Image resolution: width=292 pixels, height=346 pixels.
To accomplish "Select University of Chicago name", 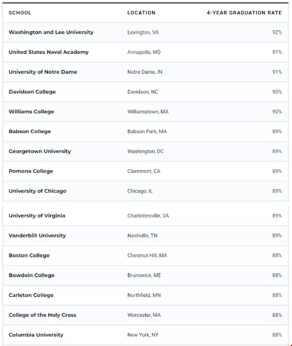I will (x=38, y=191).
